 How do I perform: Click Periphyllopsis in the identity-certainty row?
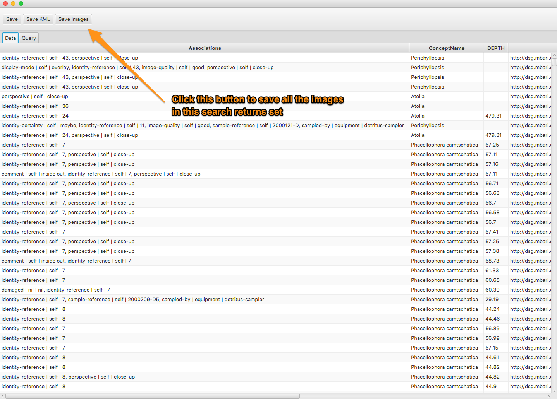[428, 125]
